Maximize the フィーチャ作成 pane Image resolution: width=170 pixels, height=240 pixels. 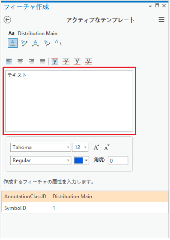(157, 6)
